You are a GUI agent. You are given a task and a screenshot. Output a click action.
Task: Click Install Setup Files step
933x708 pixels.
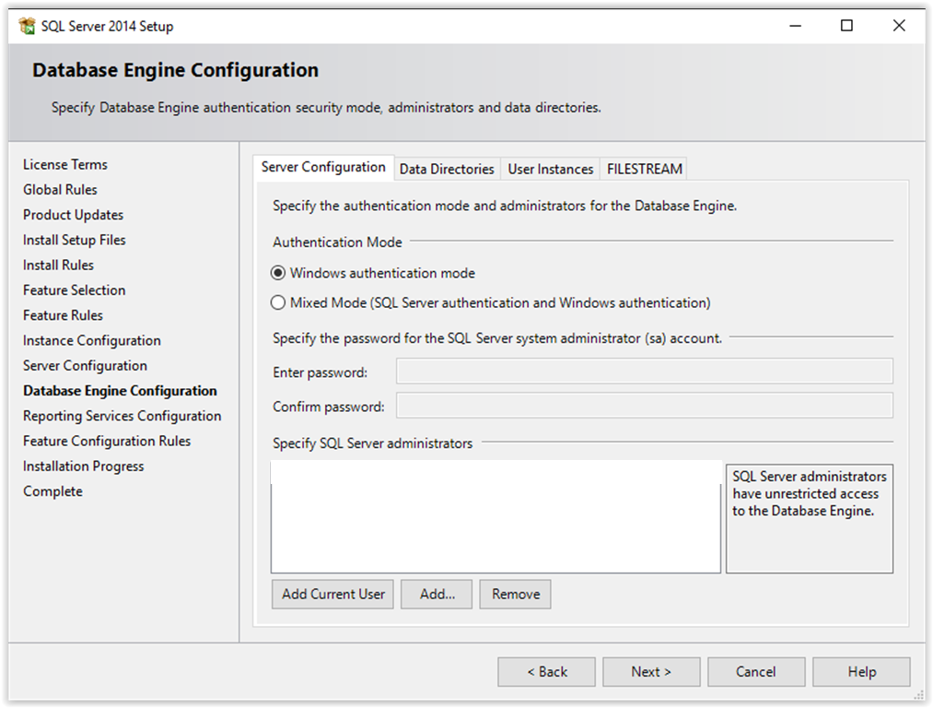(75, 240)
